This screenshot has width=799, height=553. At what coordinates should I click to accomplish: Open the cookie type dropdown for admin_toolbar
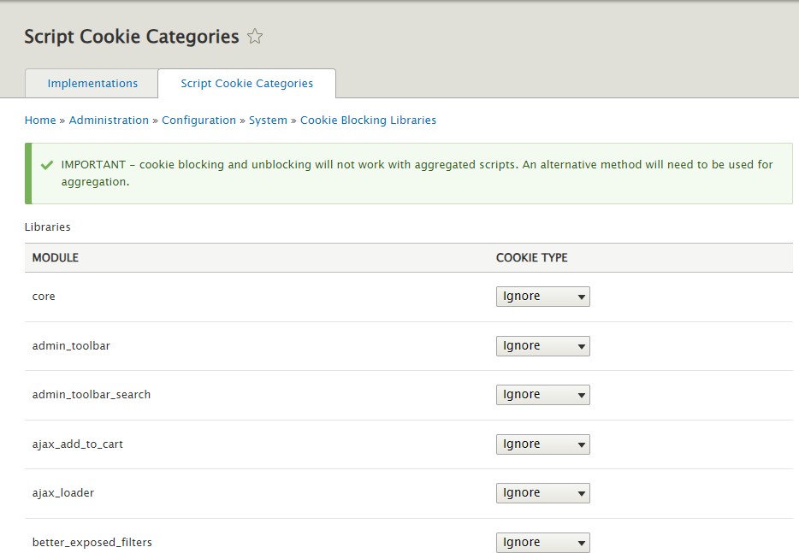coord(542,345)
